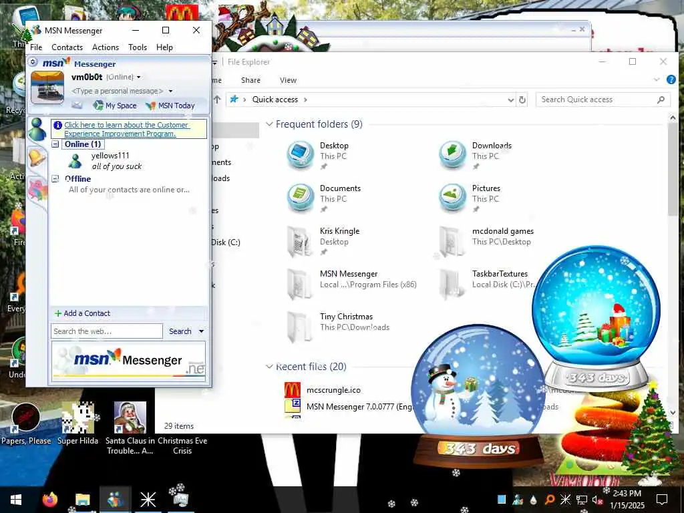This screenshot has height=513, width=684.
Task: Open the Santa Claus in Trouble desktop shortcut
Action: [130, 427]
